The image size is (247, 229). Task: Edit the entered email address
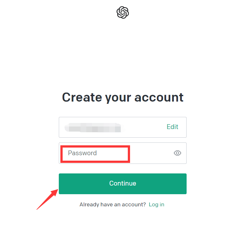(172, 127)
